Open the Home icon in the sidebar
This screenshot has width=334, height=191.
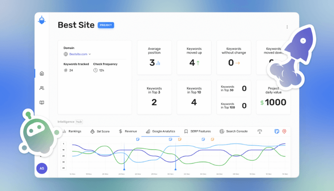(x=42, y=73)
